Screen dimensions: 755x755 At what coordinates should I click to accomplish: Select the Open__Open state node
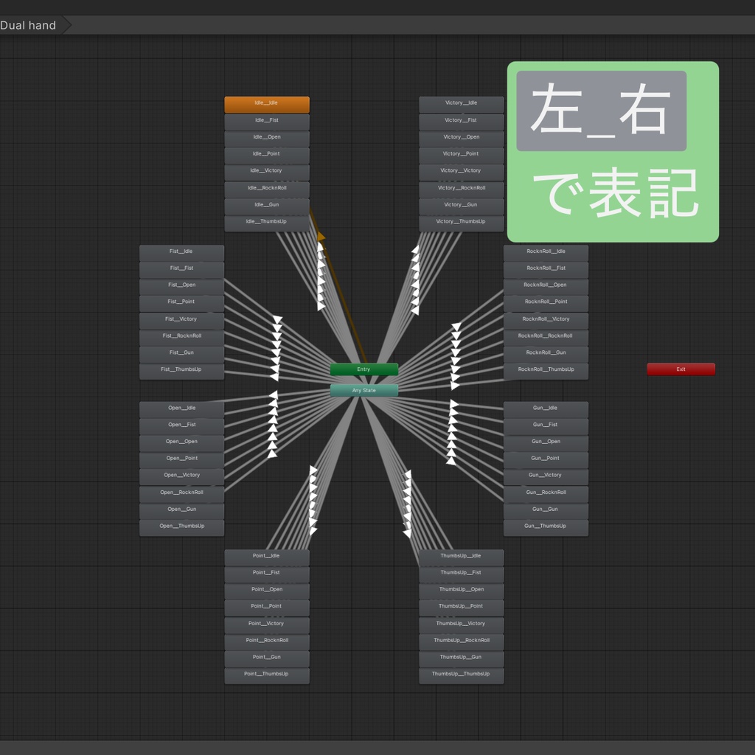[181, 443]
